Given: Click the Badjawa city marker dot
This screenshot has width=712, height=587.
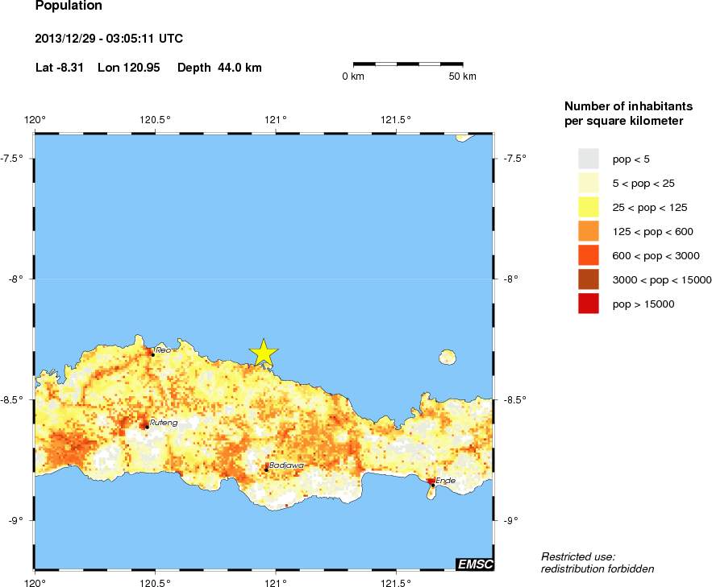Looking at the screenshot, I should (267, 469).
